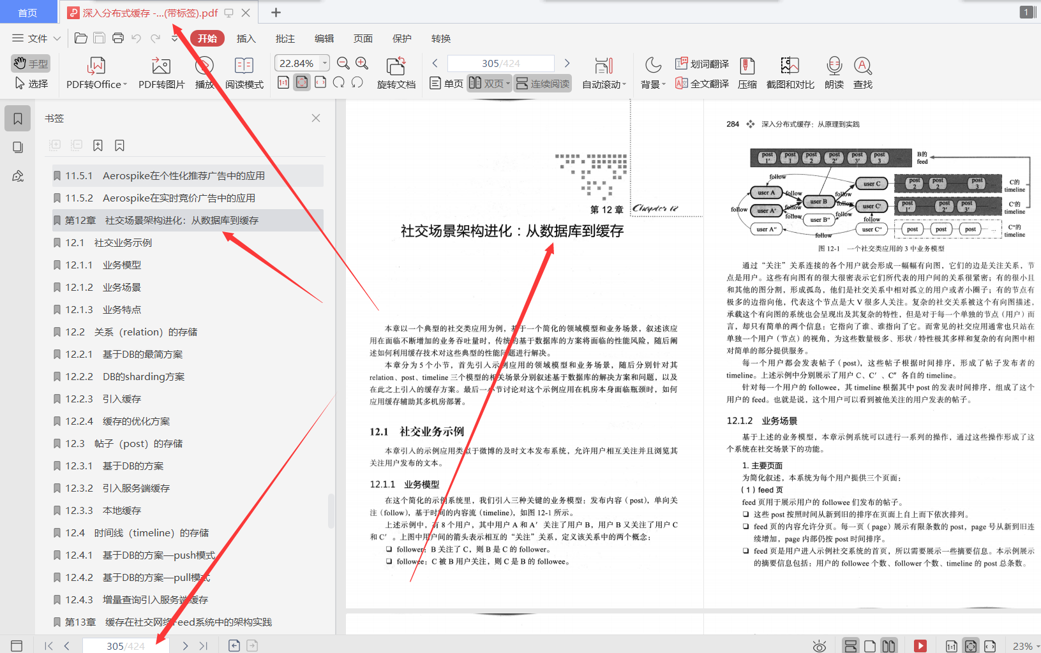
Task: Select the 编辑 ribbon tab
Action: (324, 38)
